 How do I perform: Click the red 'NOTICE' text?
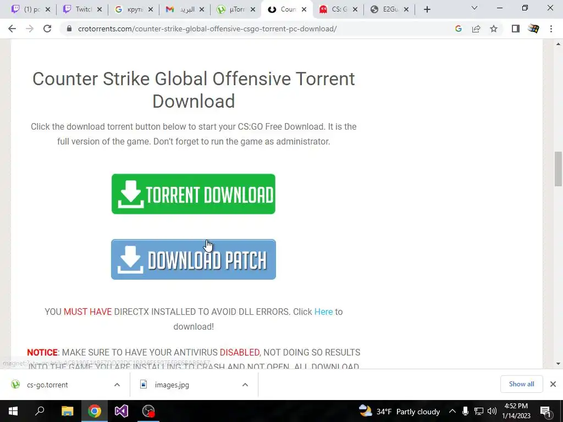tap(42, 352)
